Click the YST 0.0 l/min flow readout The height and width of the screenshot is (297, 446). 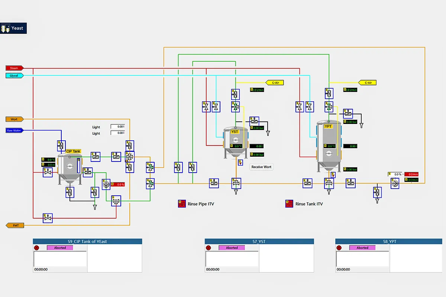point(257,90)
